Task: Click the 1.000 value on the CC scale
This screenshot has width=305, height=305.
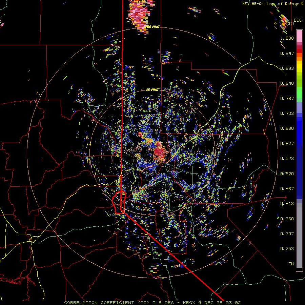Action: 287,38
